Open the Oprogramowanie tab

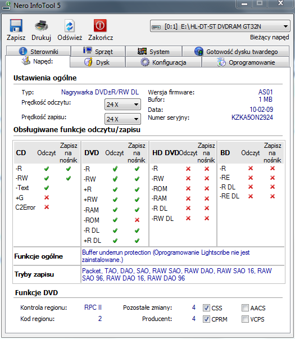click(246, 62)
